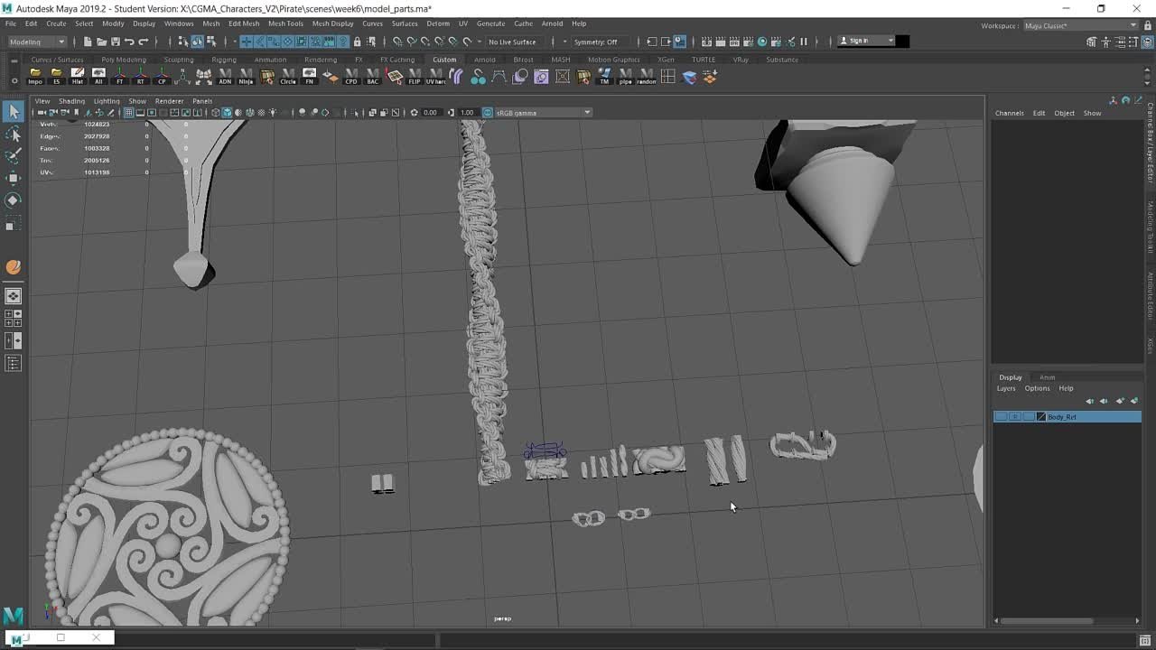Run the 'pipe' shelf button
Screen dimensions: 1156x650
tap(625, 77)
